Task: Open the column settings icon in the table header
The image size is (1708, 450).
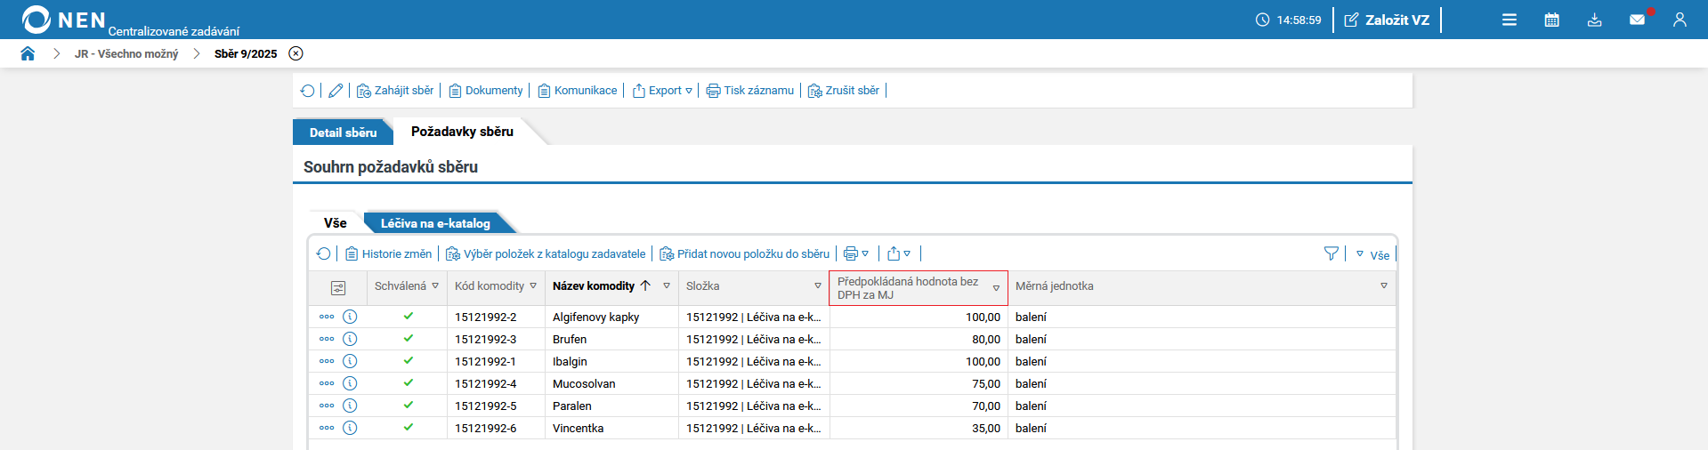Action: tap(338, 287)
